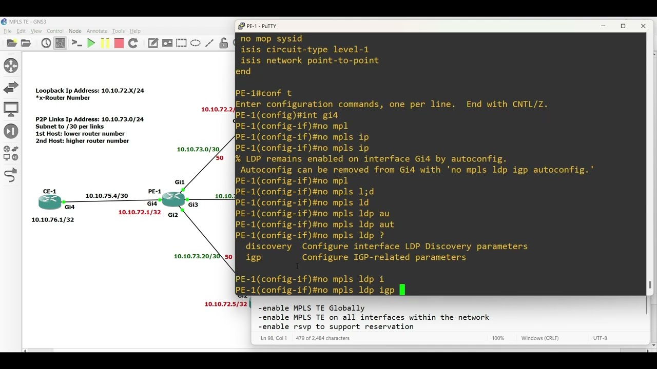
Task: Click the Ln 98, Col 1 status entry
Action: 274,338
